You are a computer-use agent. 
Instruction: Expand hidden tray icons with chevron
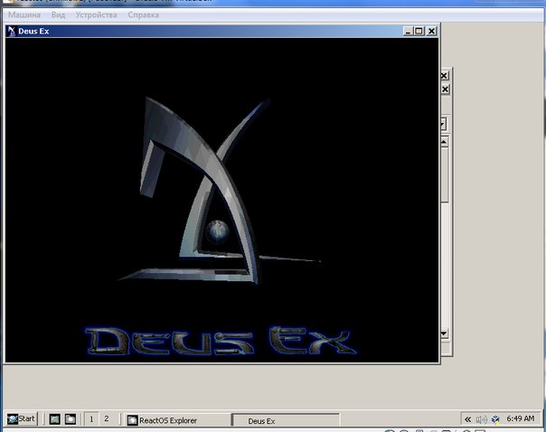click(x=468, y=419)
